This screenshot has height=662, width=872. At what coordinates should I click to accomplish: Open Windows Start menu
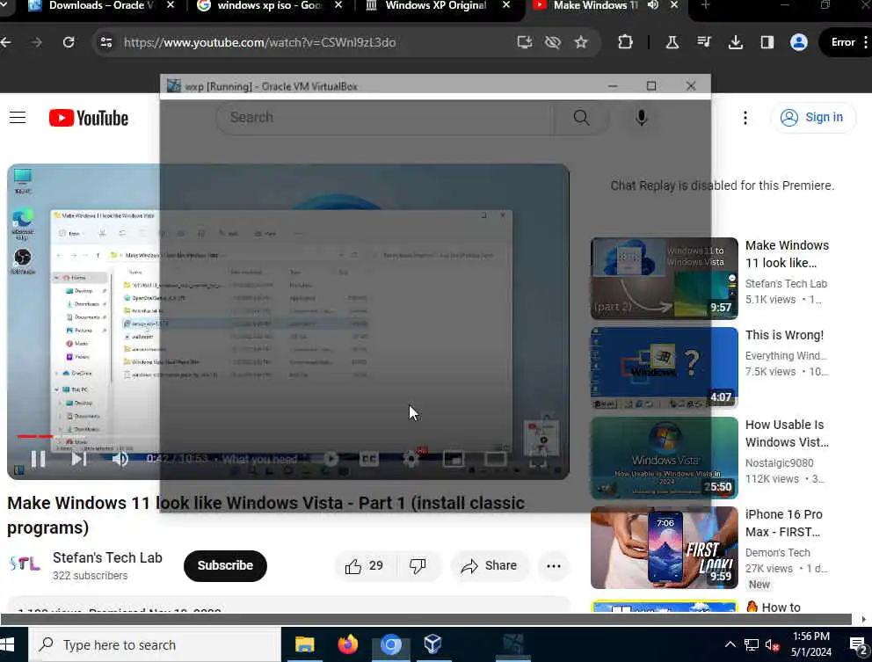[7, 644]
